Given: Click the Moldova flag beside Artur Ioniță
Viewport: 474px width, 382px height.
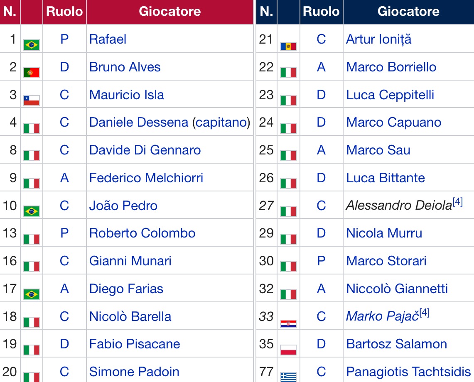Looking at the screenshot, I should point(288,46).
